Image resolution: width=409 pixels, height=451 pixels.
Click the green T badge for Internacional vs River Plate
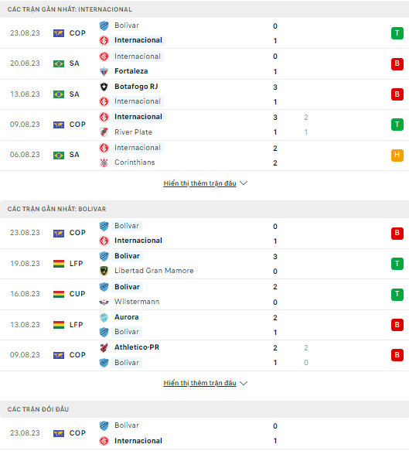[x=397, y=125]
